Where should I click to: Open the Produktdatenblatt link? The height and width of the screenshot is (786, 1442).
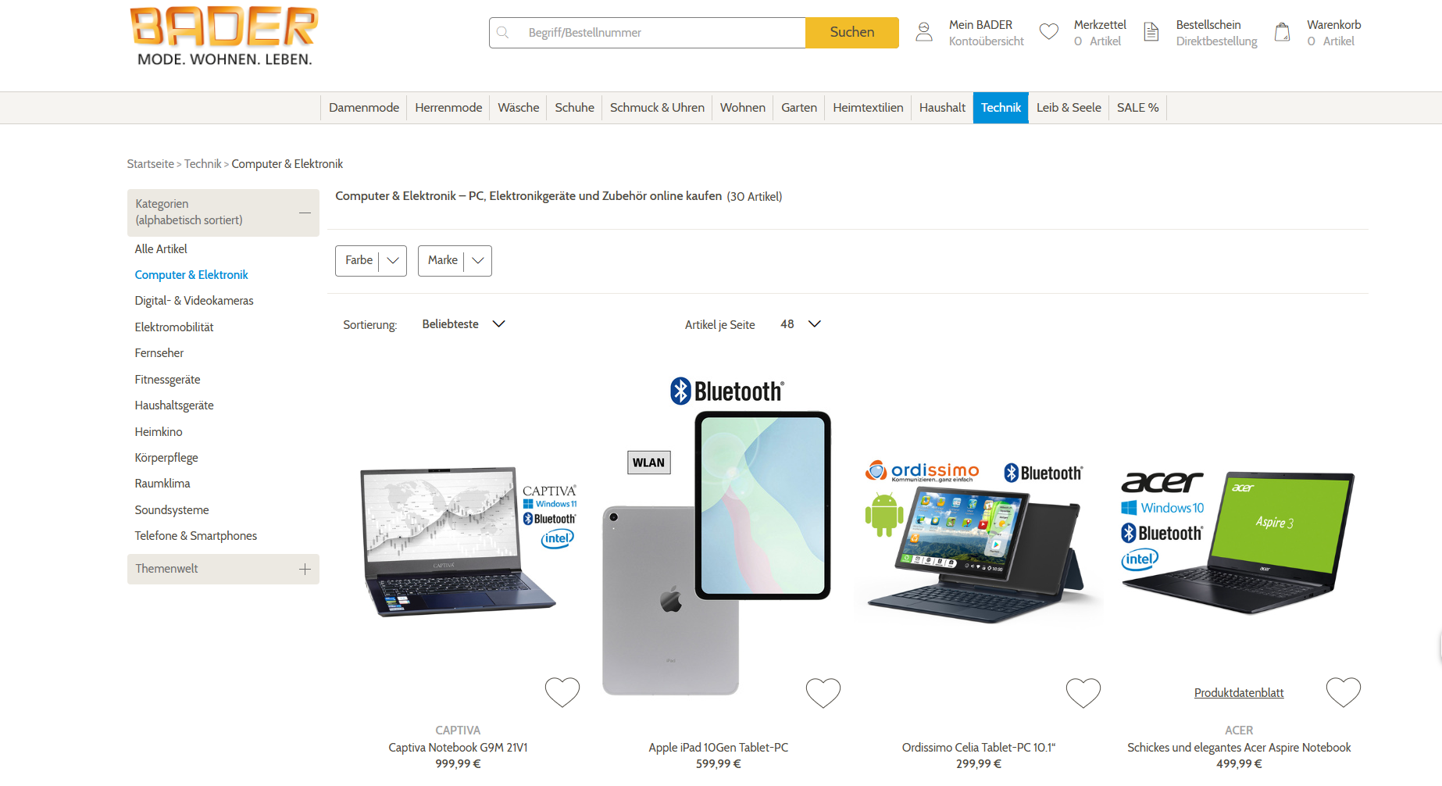pyautogui.click(x=1239, y=693)
